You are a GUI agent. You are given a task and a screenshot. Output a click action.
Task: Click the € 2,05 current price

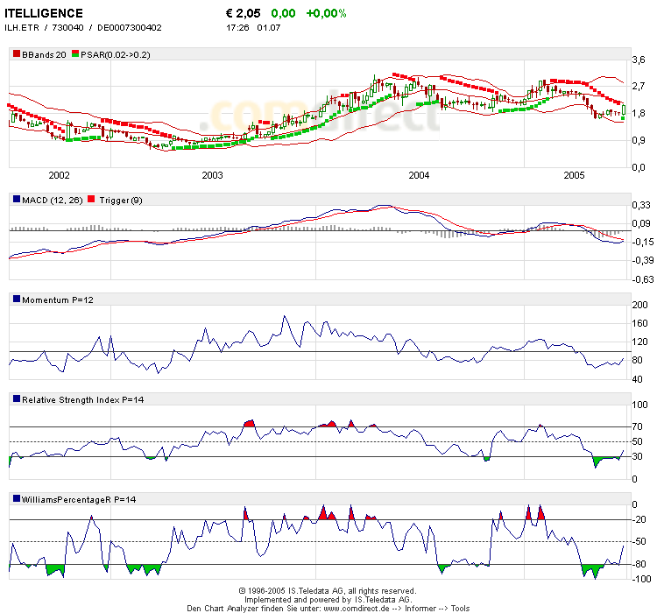pos(244,13)
